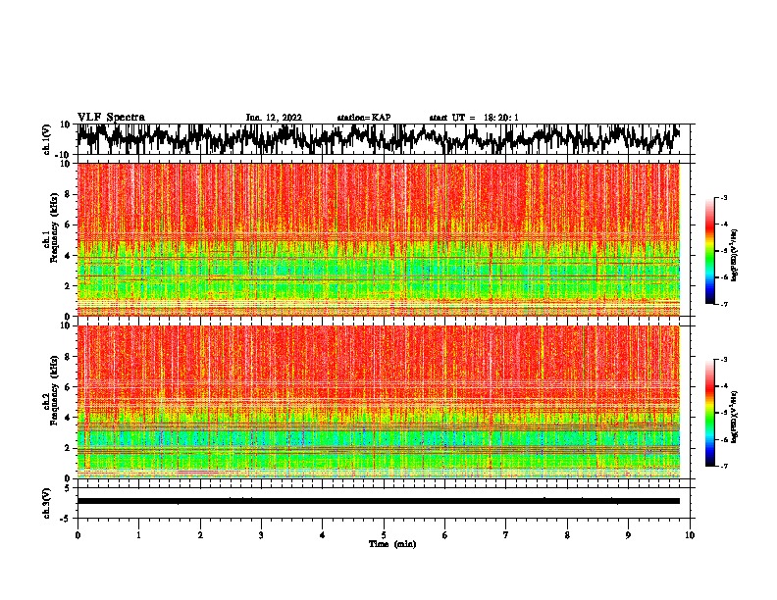The height and width of the screenshot is (600, 777).
Task: Click time axis tick label "1"
Action: 138,535
